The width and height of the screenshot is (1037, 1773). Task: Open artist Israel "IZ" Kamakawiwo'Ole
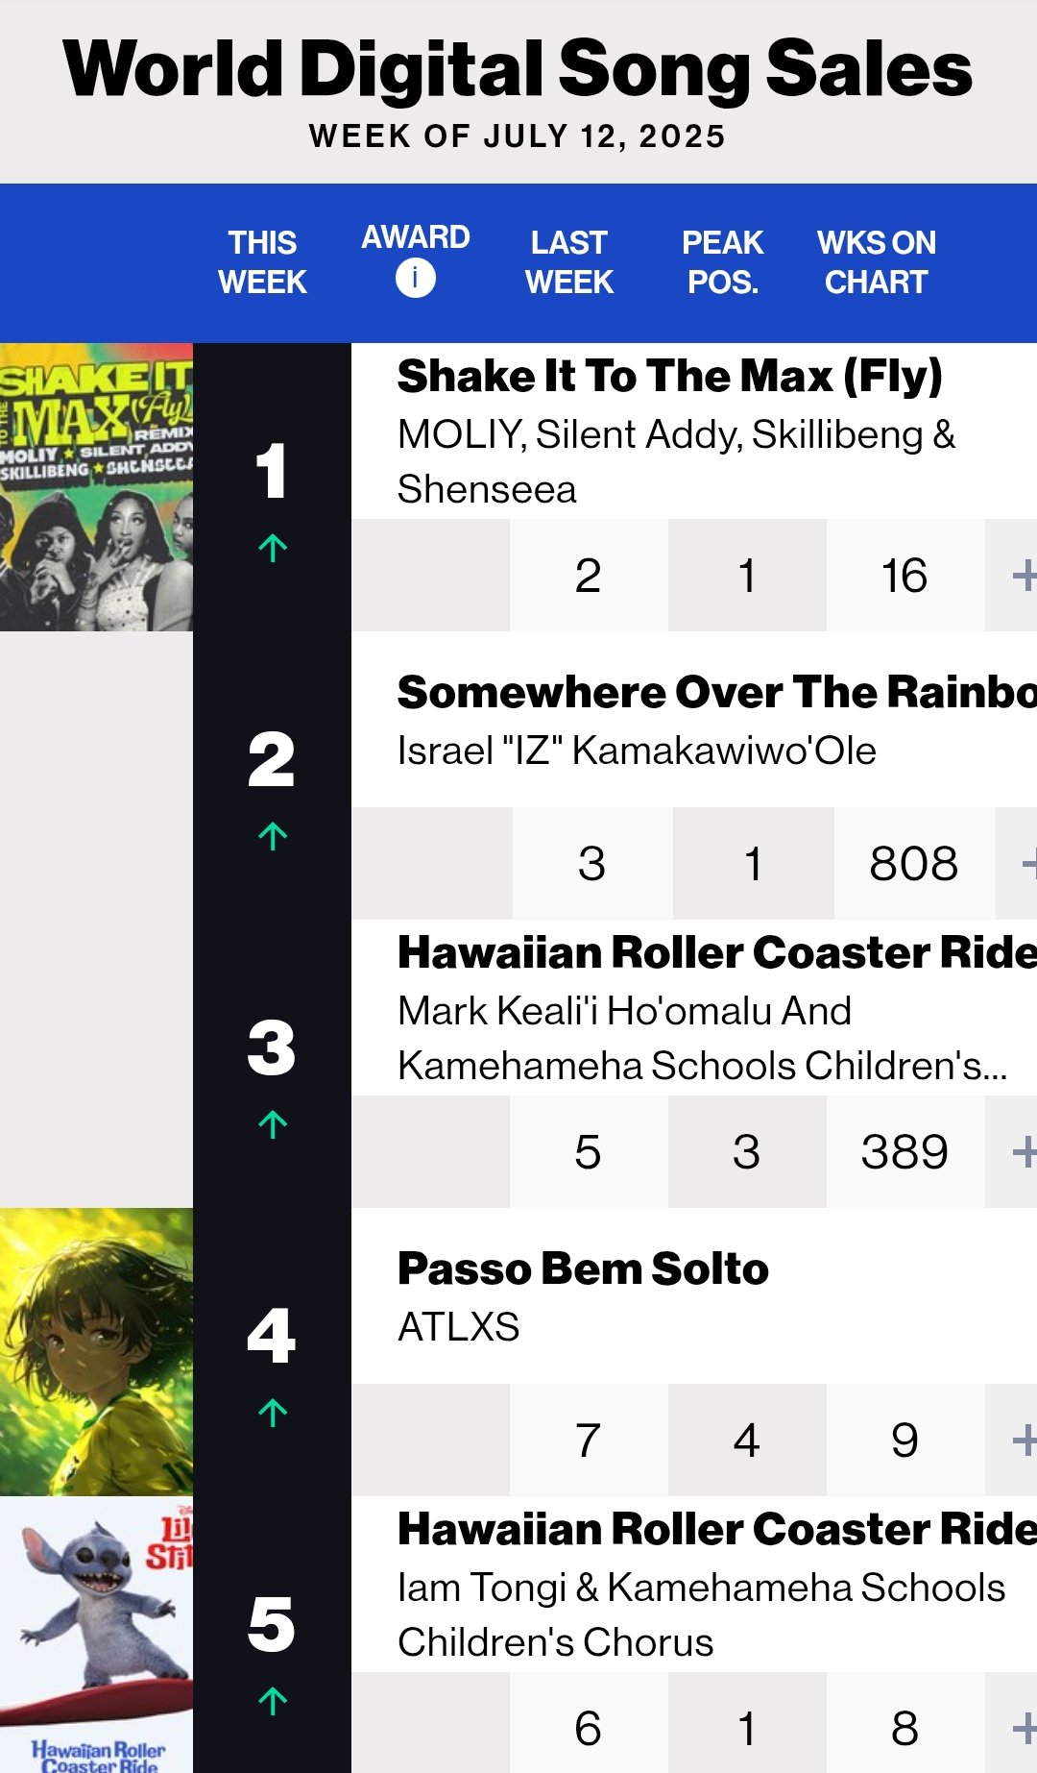point(637,751)
